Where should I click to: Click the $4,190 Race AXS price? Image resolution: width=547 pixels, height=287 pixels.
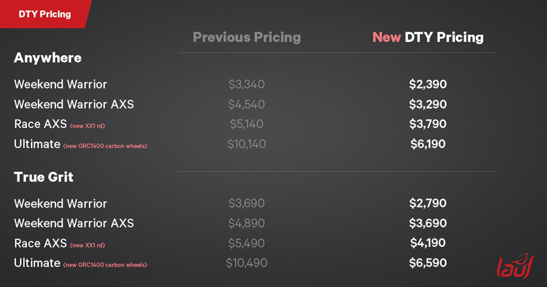tap(428, 243)
